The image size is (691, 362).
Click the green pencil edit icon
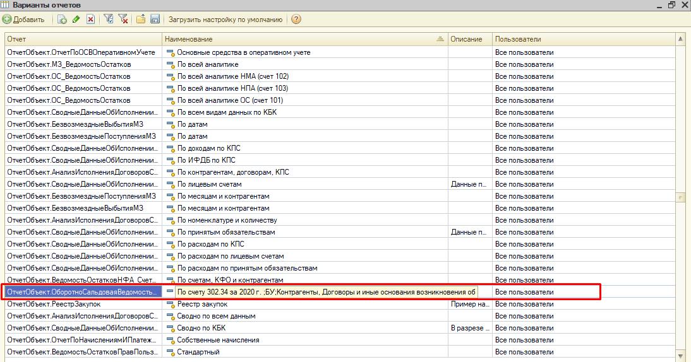point(76,20)
